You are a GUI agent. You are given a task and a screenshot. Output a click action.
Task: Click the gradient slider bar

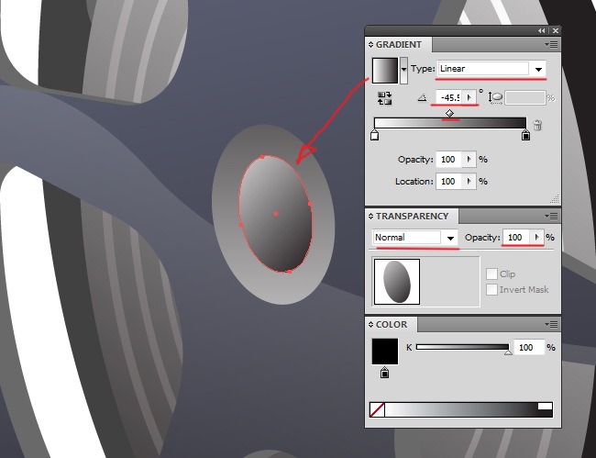(x=450, y=123)
